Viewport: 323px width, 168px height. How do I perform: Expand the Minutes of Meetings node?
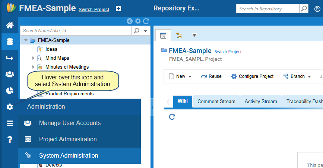[x=33, y=67]
